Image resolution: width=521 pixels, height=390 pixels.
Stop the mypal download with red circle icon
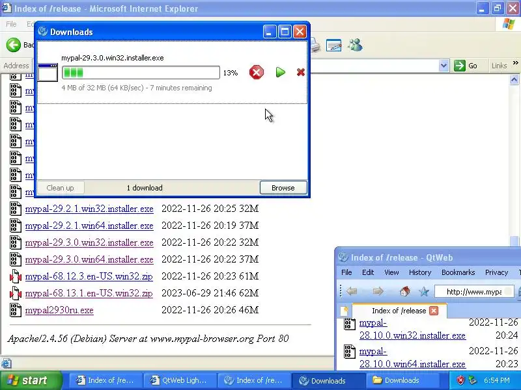[256, 72]
